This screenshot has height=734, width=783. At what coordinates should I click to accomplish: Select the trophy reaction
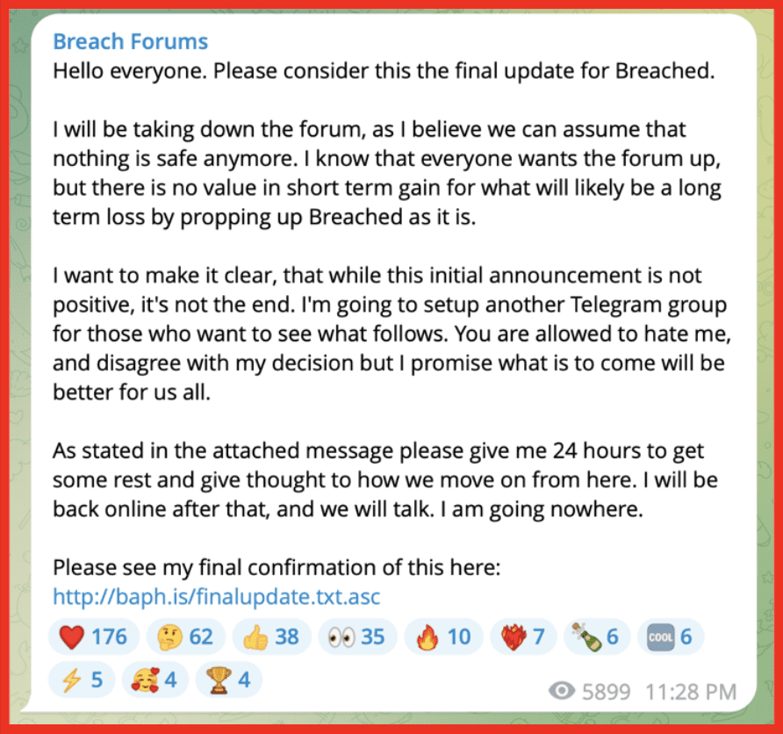tap(229, 680)
